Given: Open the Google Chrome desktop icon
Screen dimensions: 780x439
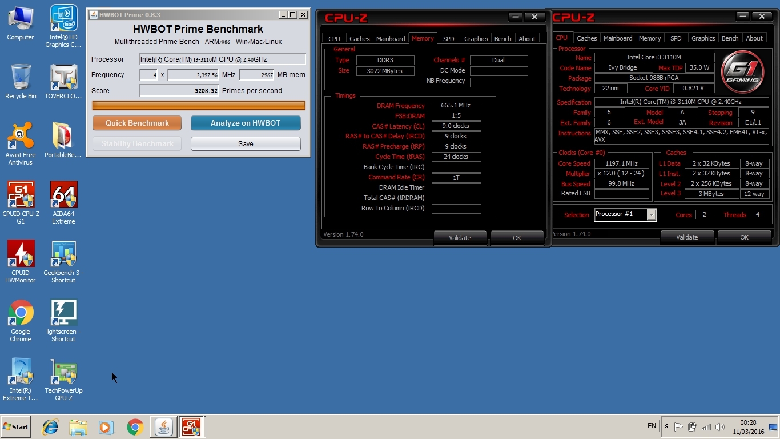Looking at the screenshot, I should 21,321.
